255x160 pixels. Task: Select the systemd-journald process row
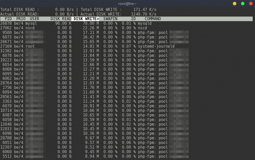click(126, 46)
